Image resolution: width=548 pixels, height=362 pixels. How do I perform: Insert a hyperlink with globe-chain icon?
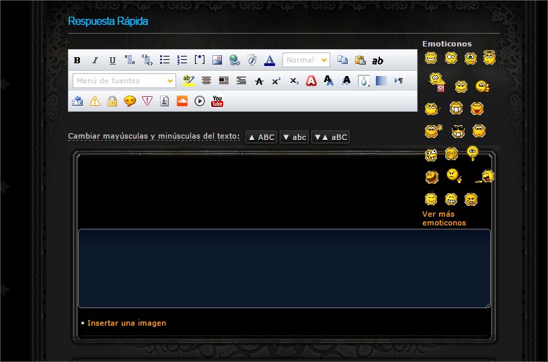point(235,61)
